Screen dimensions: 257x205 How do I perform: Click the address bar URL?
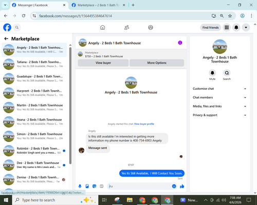76,16
